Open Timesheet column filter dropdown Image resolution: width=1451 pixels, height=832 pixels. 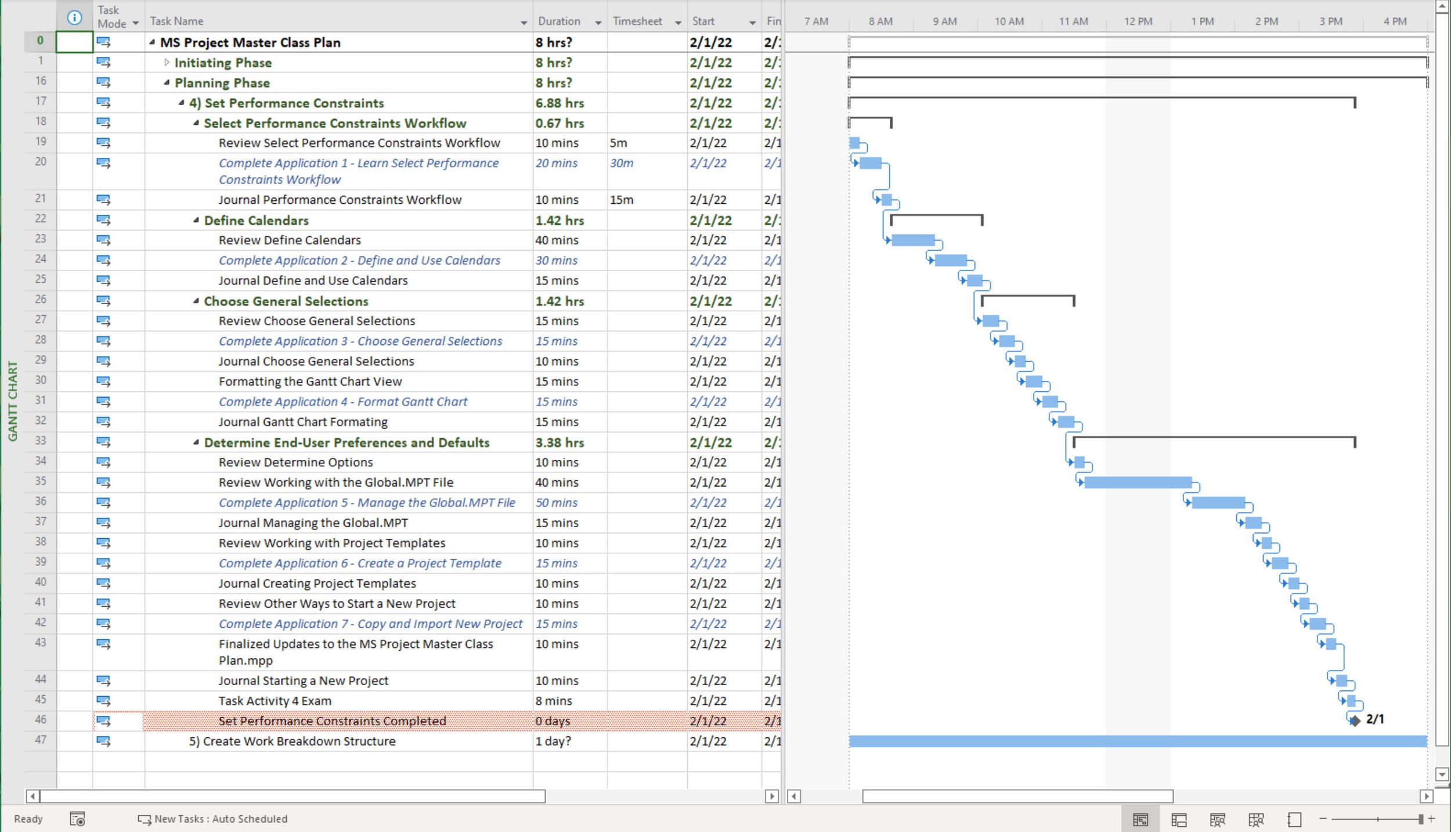coord(678,23)
